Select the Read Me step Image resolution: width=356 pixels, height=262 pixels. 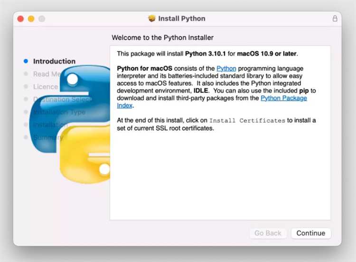pos(46,74)
